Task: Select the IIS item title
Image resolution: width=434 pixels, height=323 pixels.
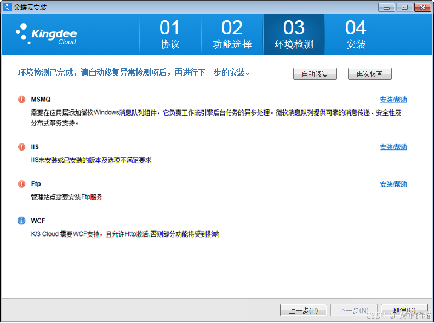Action: (x=35, y=147)
